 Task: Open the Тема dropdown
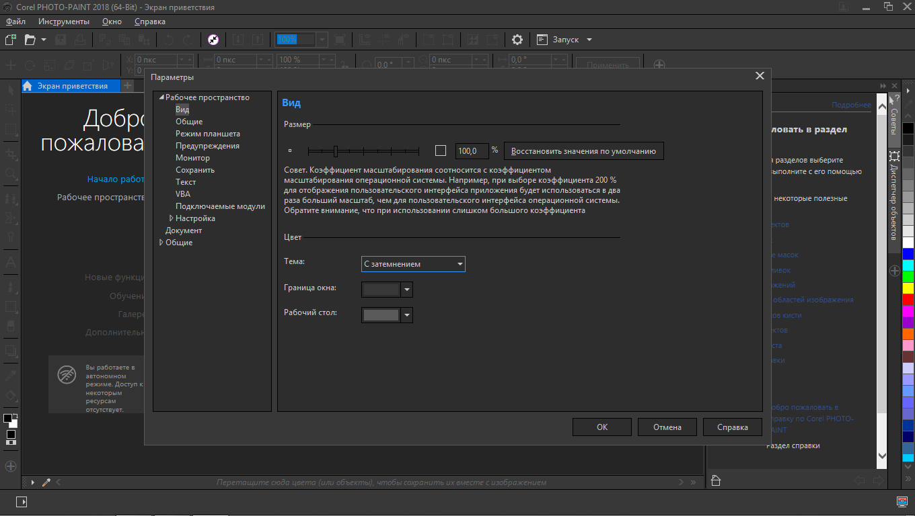(413, 264)
